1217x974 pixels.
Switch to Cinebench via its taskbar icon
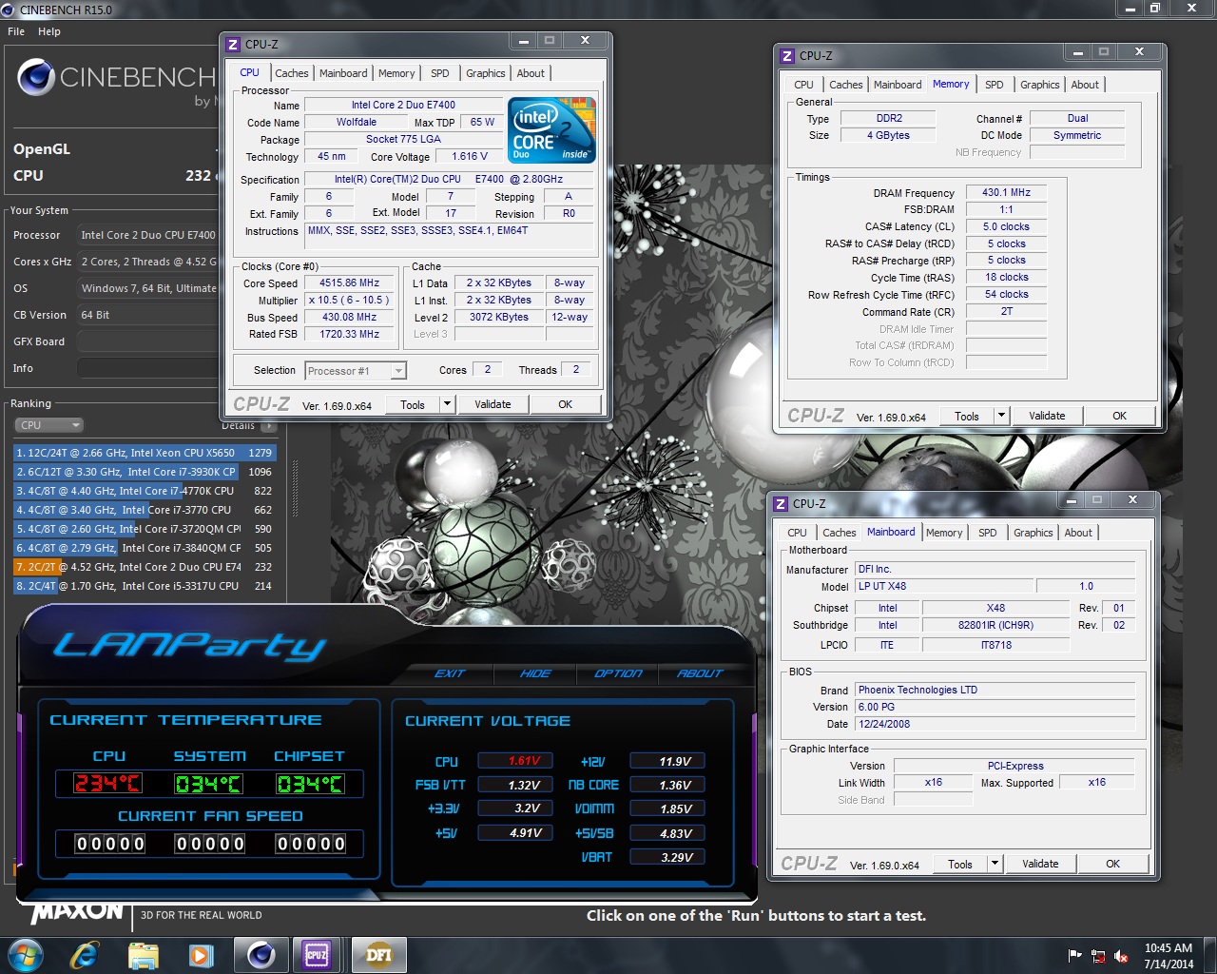(261, 955)
